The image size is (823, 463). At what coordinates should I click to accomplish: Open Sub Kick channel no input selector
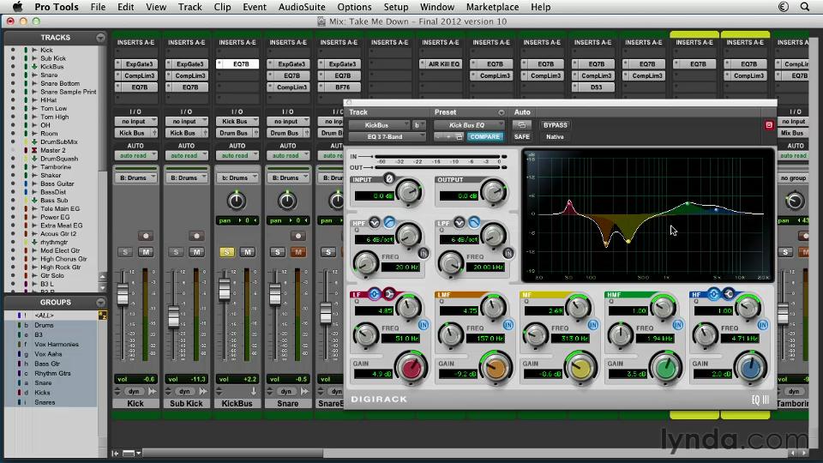(186, 121)
